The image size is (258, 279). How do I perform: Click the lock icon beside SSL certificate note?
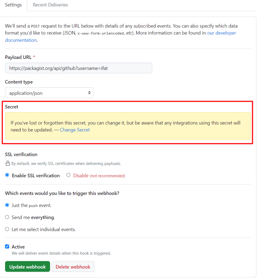click(x=8, y=164)
